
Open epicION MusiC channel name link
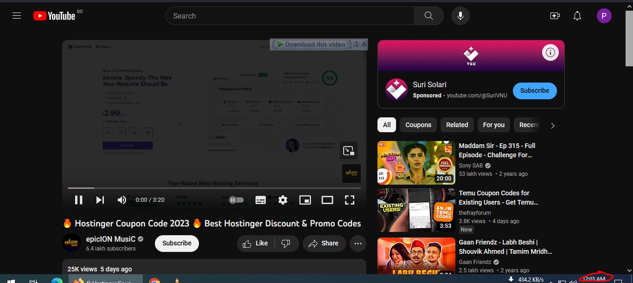111,239
